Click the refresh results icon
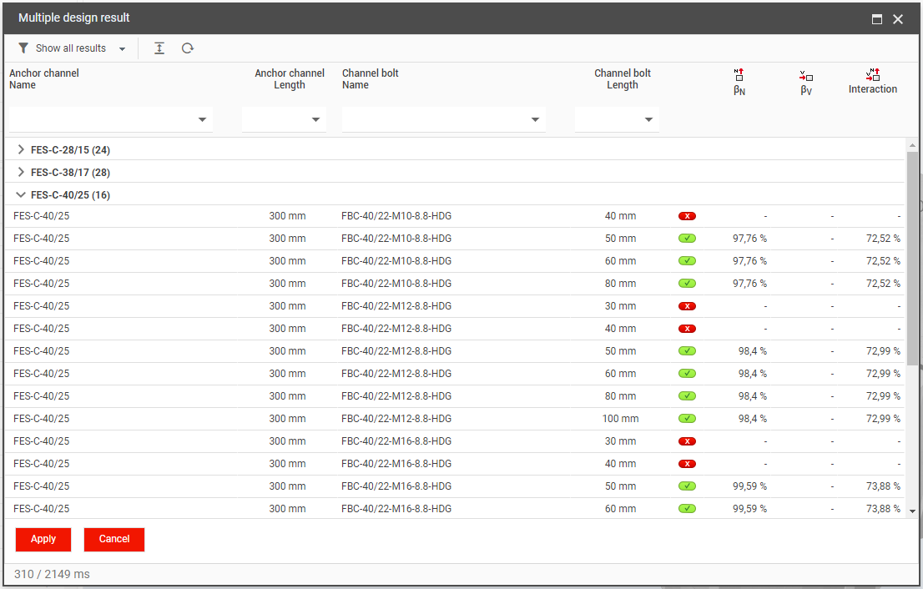This screenshot has height=589, width=923. [188, 48]
